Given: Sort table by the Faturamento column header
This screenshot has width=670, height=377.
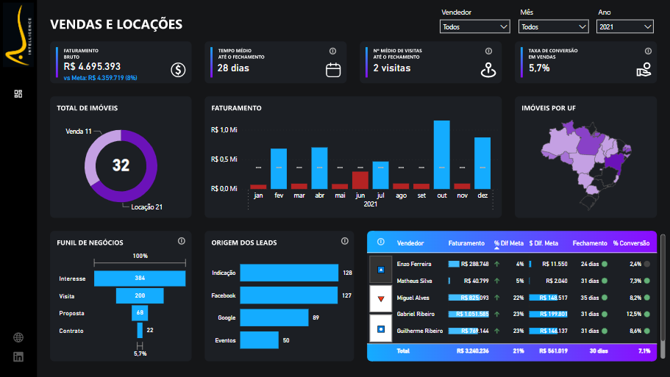Looking at the screenshot, I should click(466, 243).
